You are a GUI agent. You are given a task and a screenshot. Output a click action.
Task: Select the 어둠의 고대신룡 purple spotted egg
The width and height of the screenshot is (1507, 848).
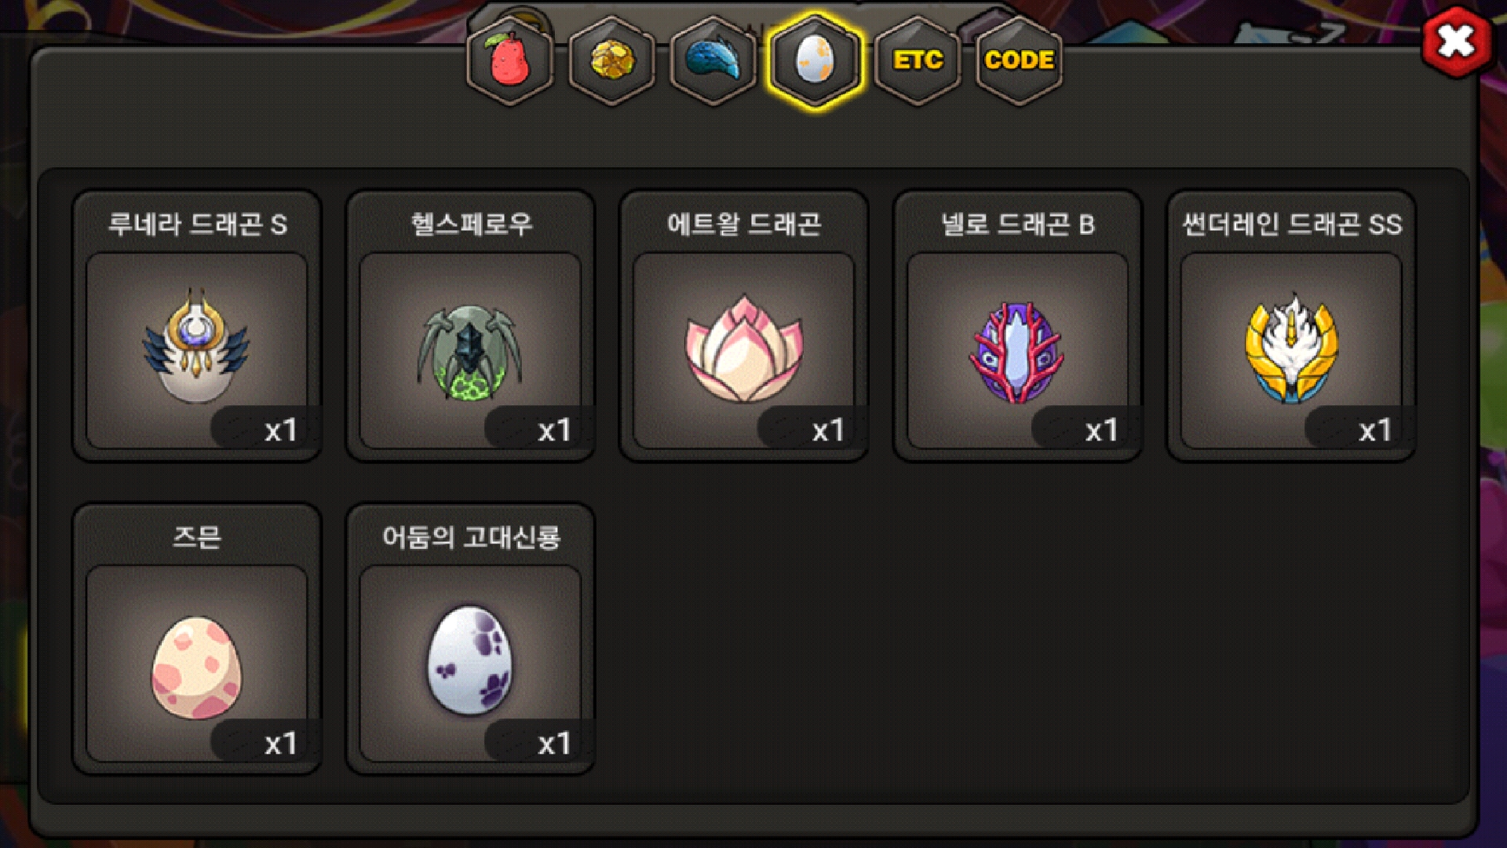point(469,660)
